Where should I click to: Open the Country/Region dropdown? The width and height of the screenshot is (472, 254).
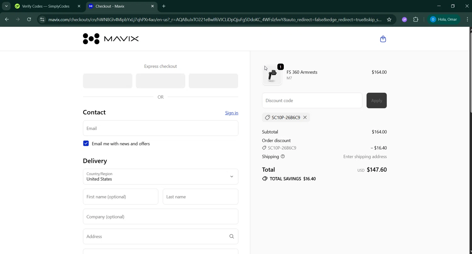(160, 177)
